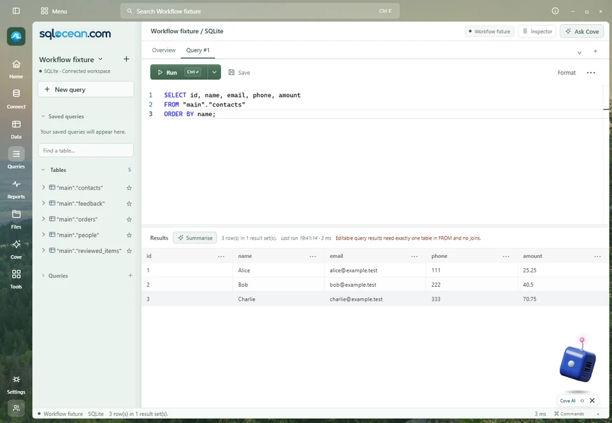Open Commands in status bar

click(x=569, y=414)
